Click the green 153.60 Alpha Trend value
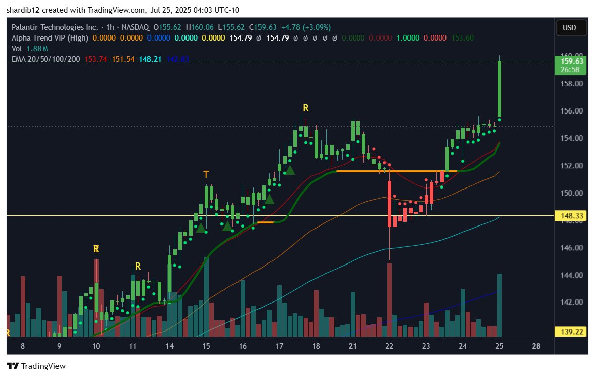The image size is (595, 377). (x=463, y=38)
